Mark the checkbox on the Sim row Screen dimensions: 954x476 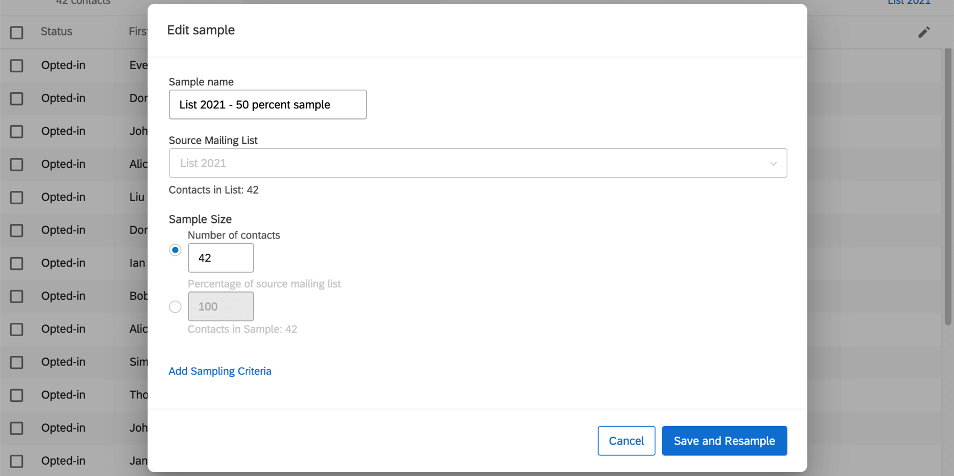(17, 362)
